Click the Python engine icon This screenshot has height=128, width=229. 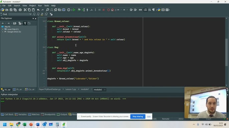(x=159, y=10)
